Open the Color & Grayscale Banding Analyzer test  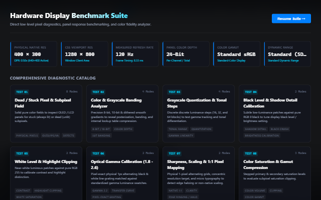coord(122,113)
